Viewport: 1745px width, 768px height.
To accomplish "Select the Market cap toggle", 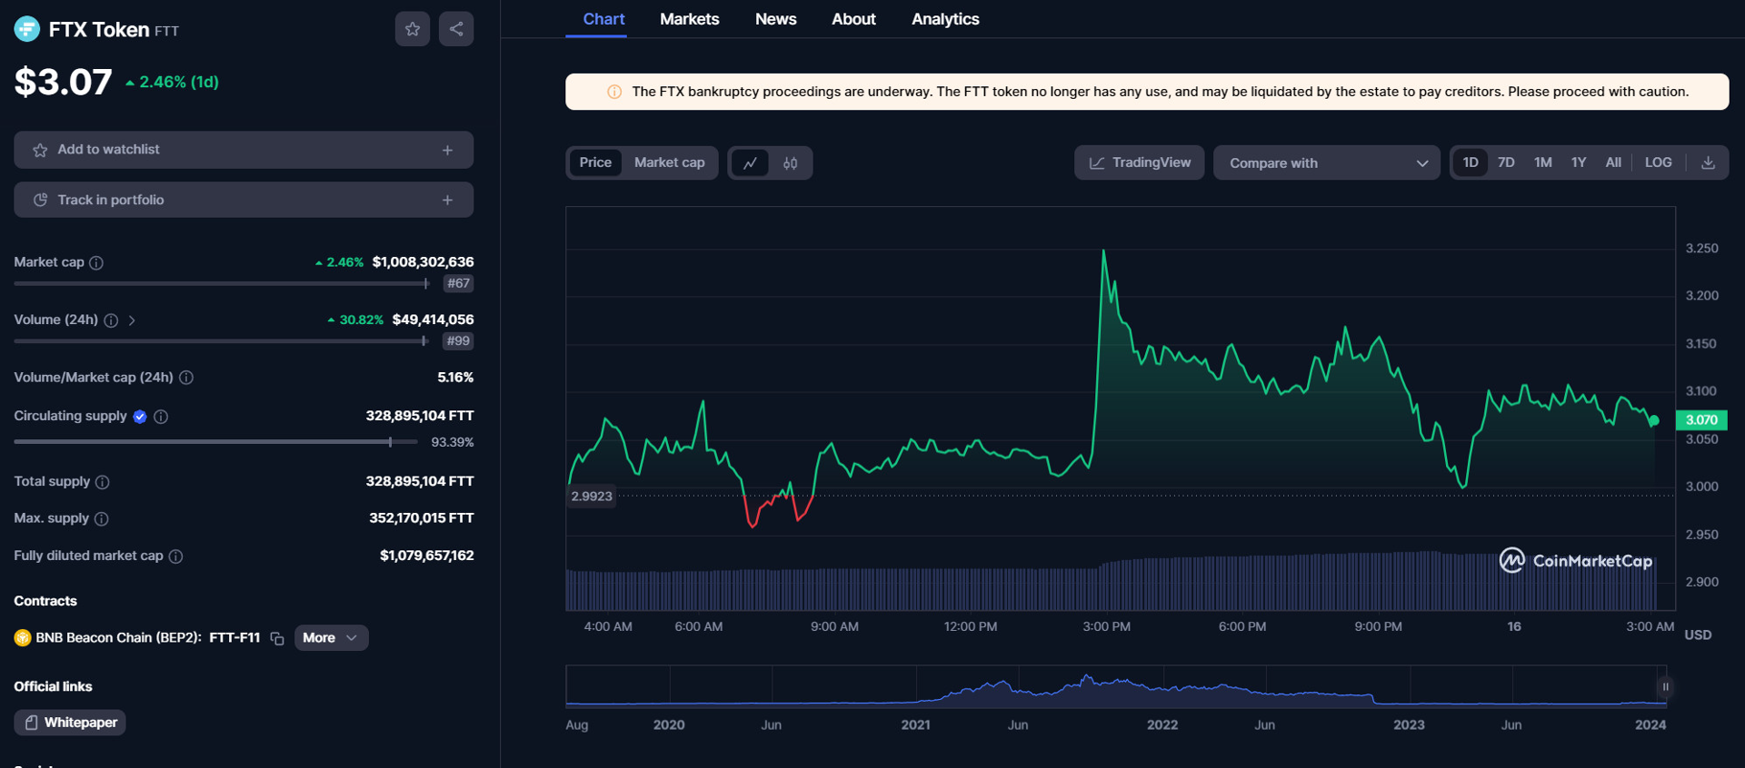I will (669, 162).
